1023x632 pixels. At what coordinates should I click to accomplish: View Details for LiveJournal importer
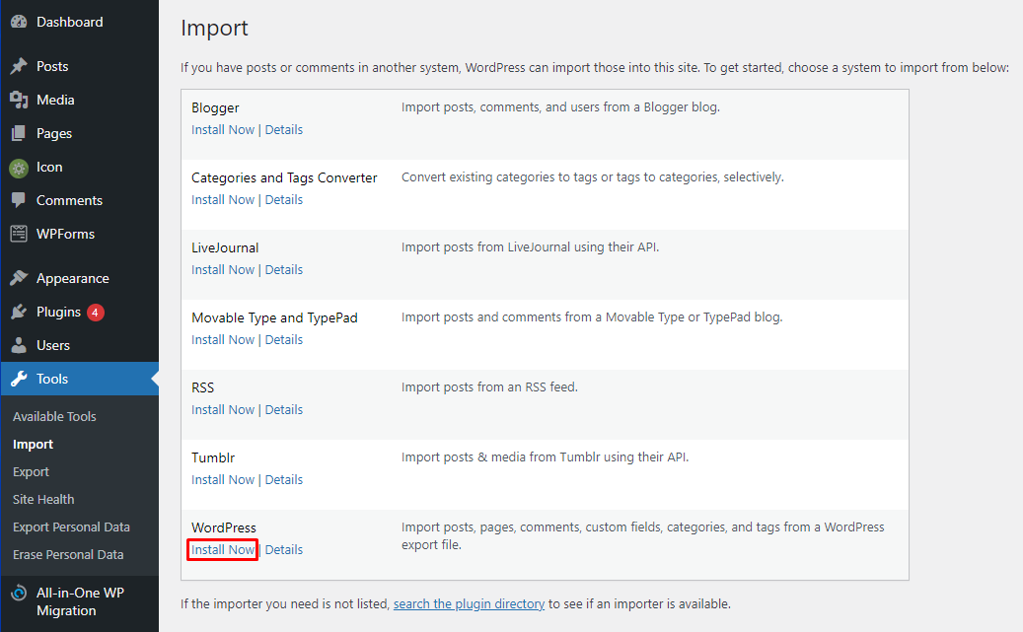click(x=284, y=269)
